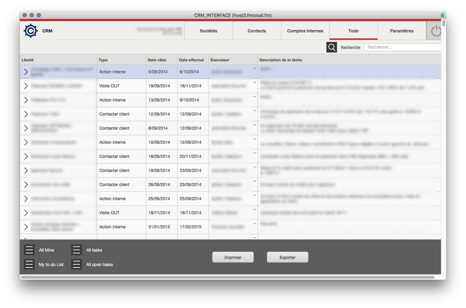Click the My to do List icon
The height and width of the screenshot is (308, 466).
pyautogui.click(x=29, y=264)
